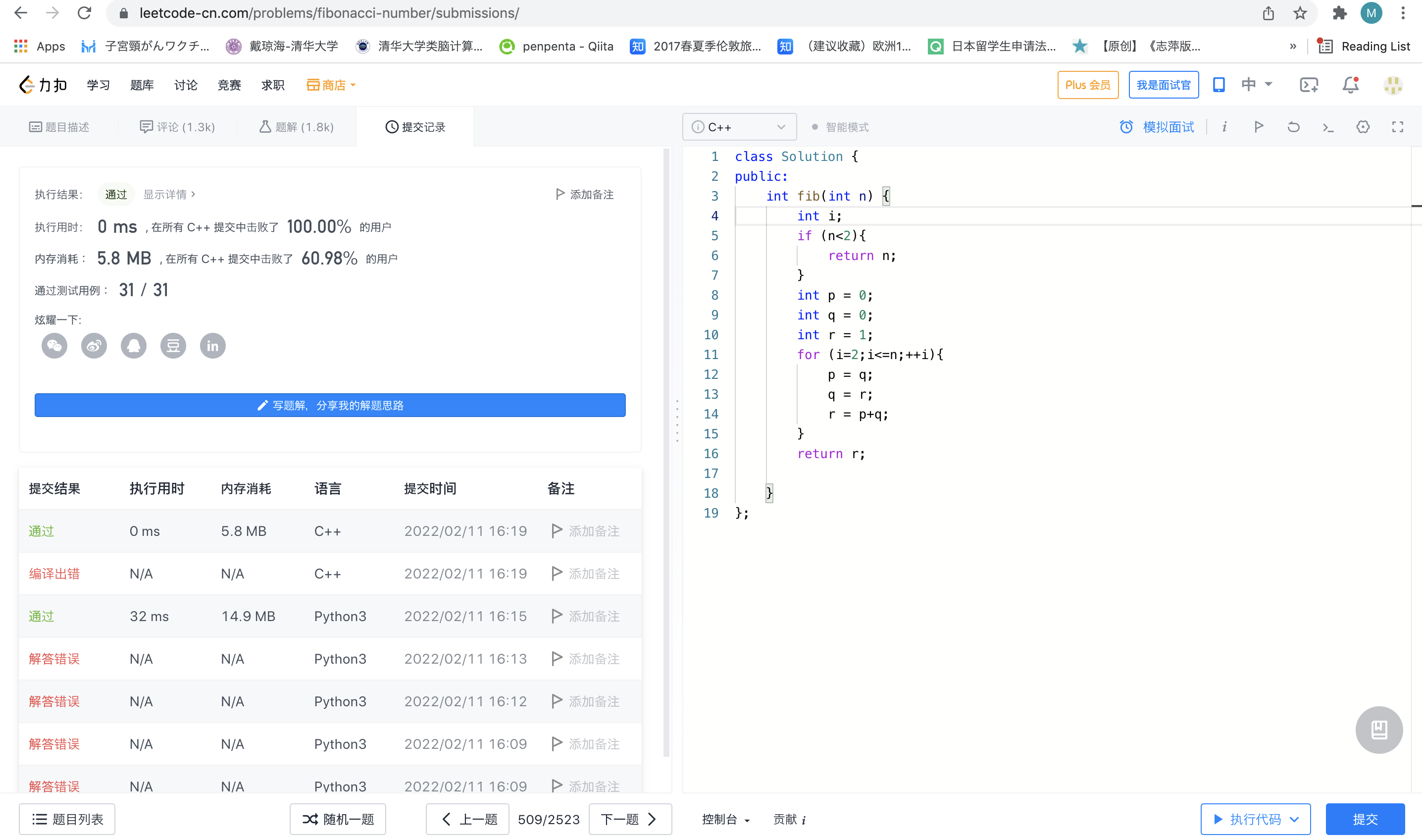This screenshot has height=838, width=1422.
Task: Switch to the 题目描述 tab
Action: point(59,127)
